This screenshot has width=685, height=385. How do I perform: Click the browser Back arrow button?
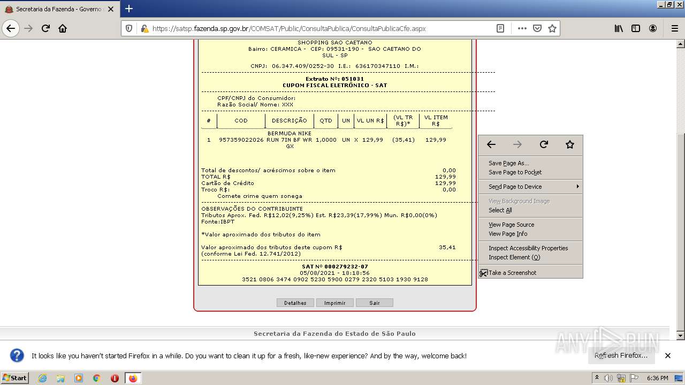11,28
